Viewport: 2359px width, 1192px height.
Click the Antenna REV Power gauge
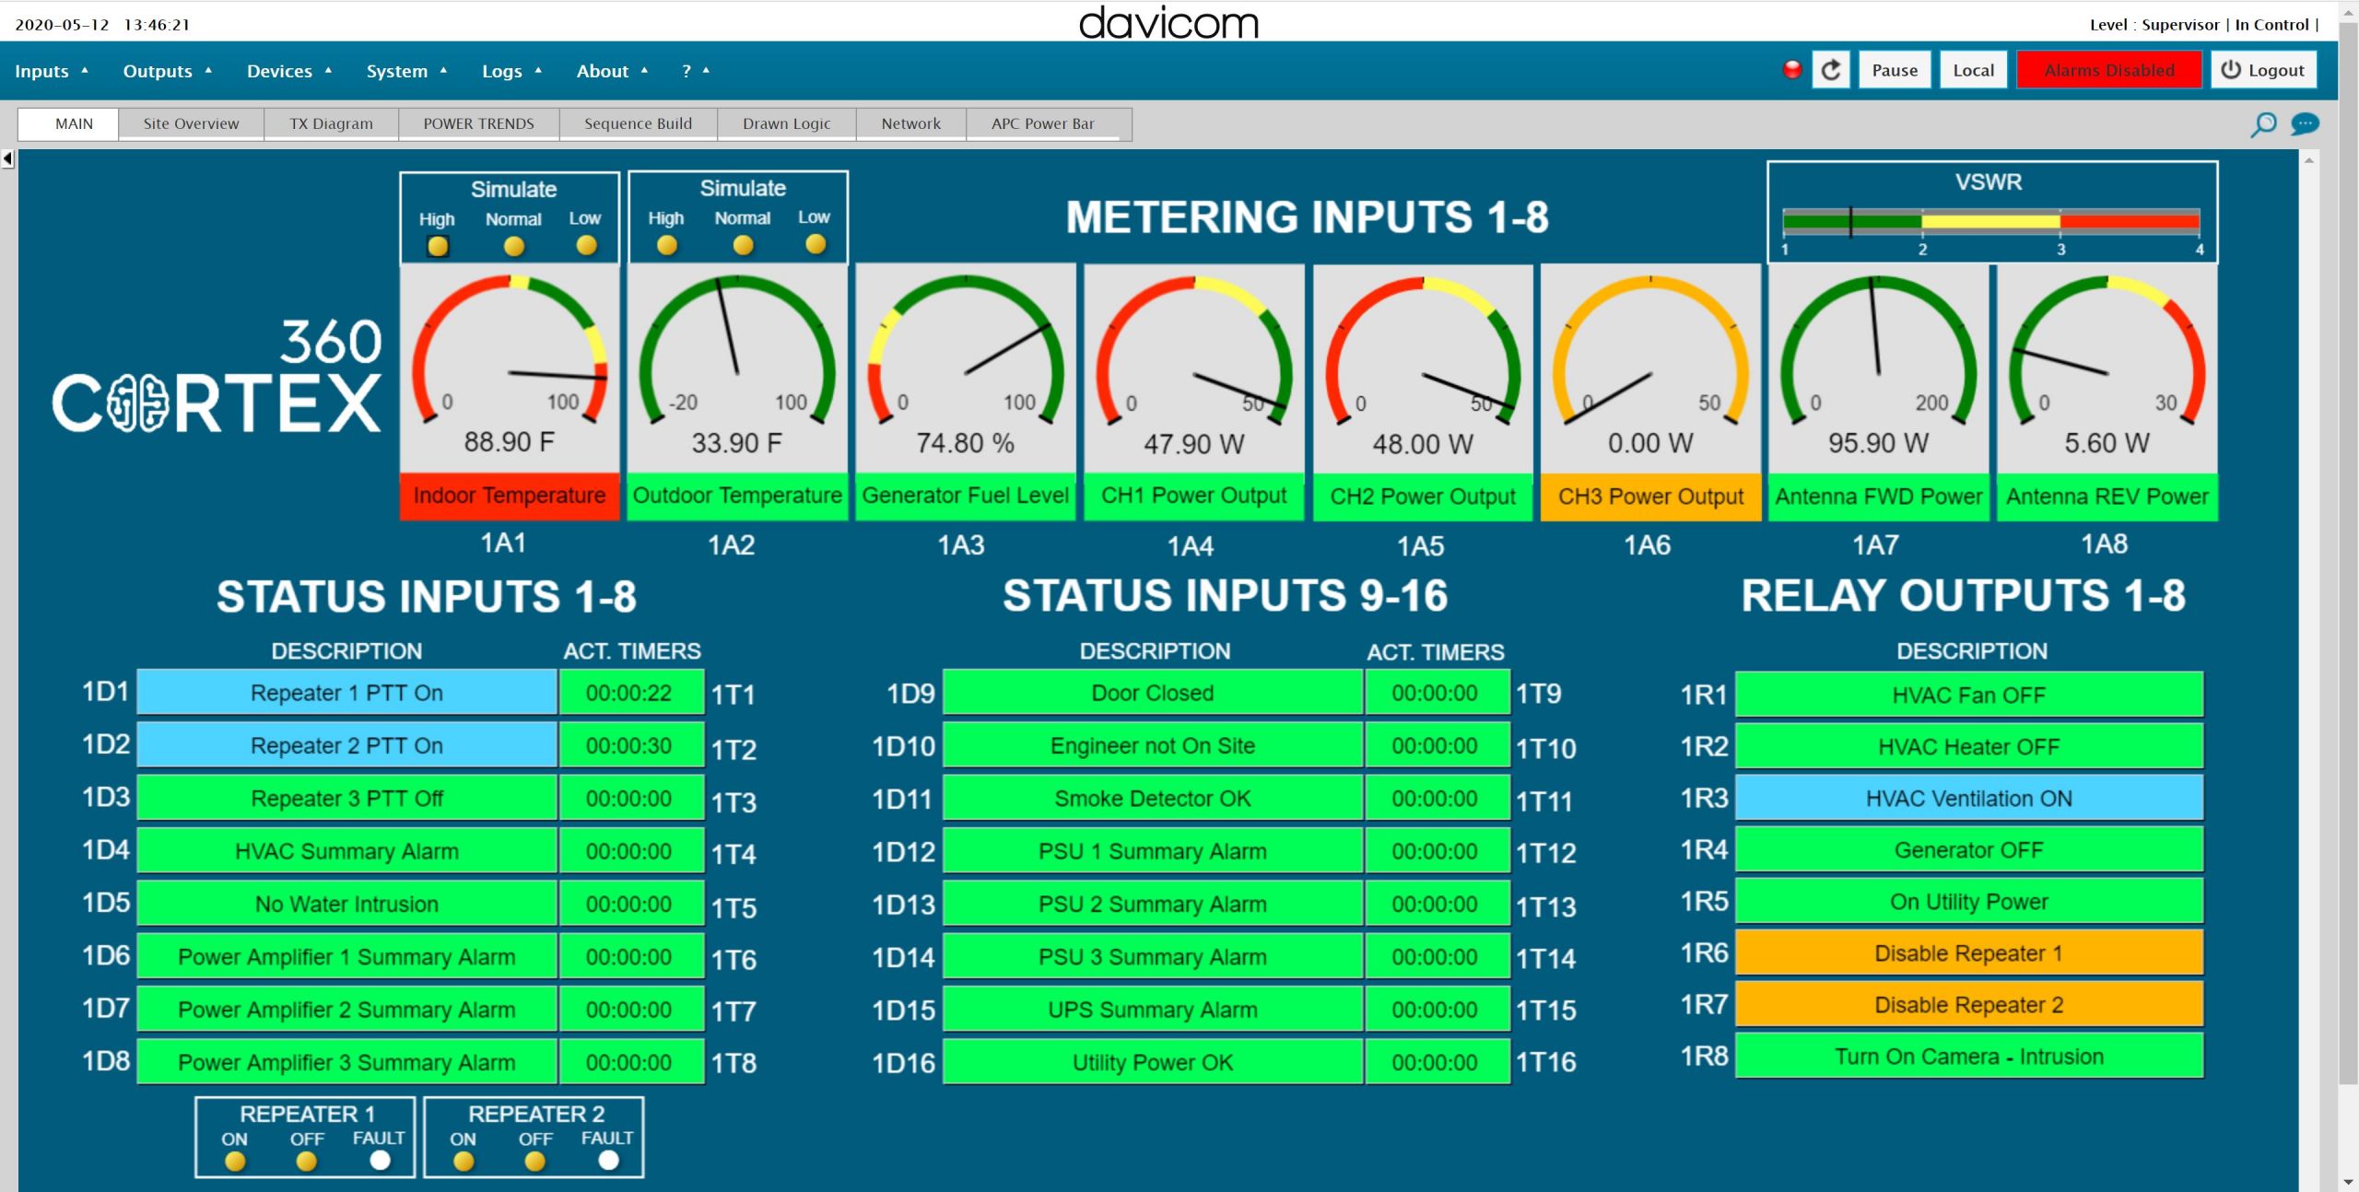pyautogui.click(x=2107, y=368)
